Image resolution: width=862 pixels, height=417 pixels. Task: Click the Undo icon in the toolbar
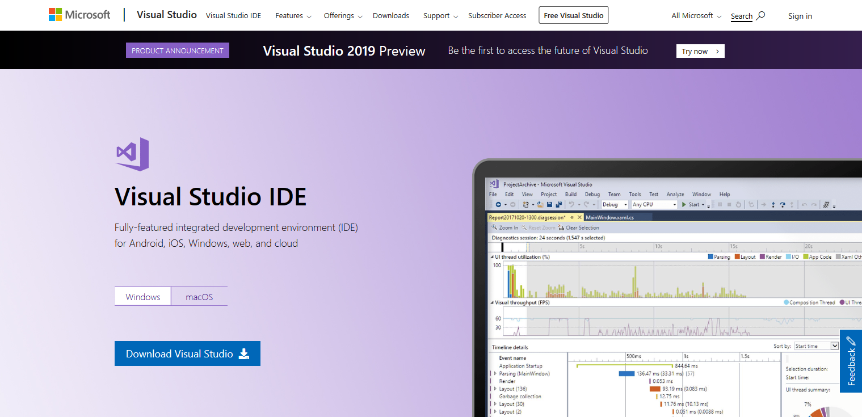click(x=570, y=204)
